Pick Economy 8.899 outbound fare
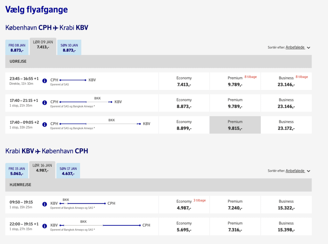Viewport: 328px width, 244px height. pos(184,125)
